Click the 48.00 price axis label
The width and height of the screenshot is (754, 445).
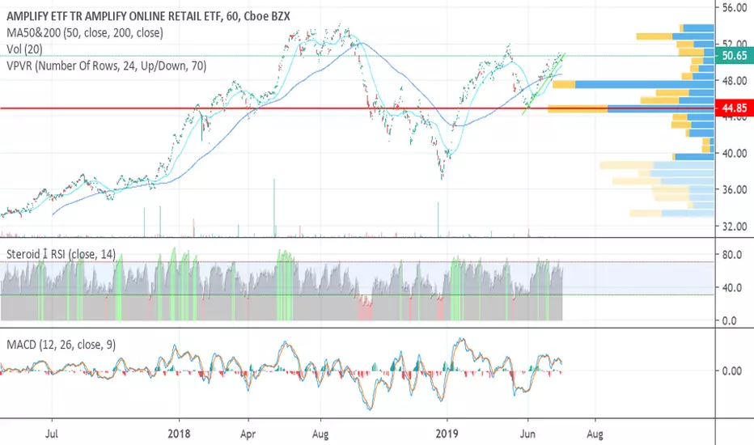click(x=735, y=80)
